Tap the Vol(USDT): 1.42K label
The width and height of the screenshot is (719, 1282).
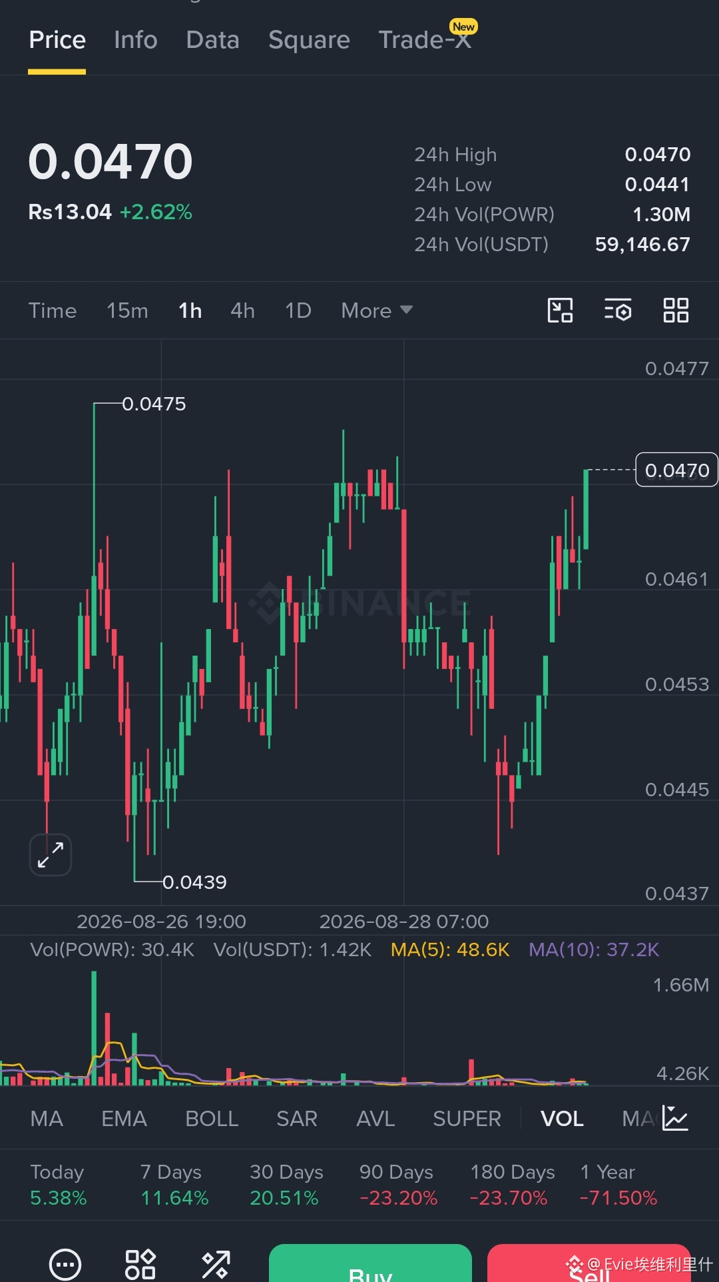(292, 950)
